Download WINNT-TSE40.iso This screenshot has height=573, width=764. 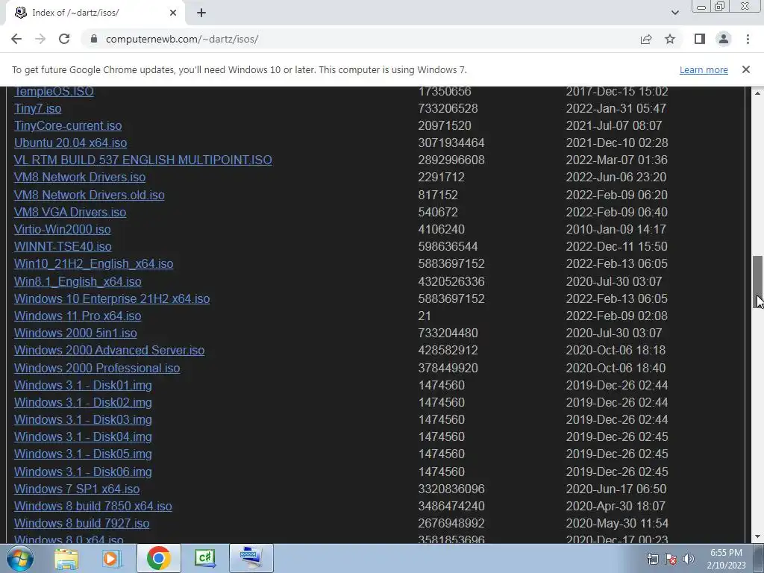[x=63, y=246]
